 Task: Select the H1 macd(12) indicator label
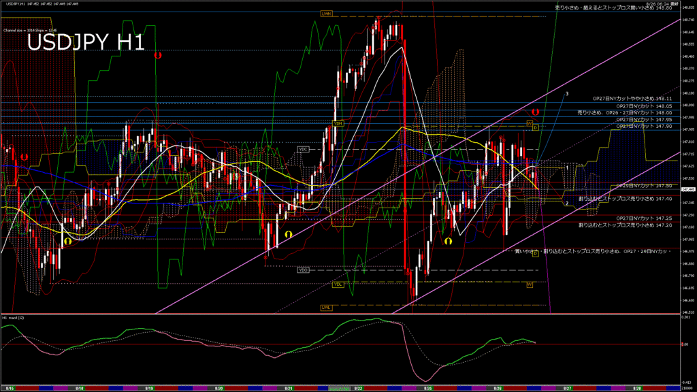click(14, 318)
